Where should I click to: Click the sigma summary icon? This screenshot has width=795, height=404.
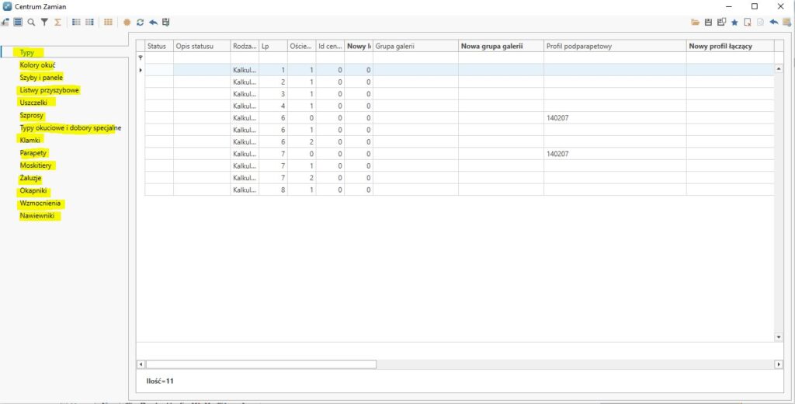coord(57,23)
